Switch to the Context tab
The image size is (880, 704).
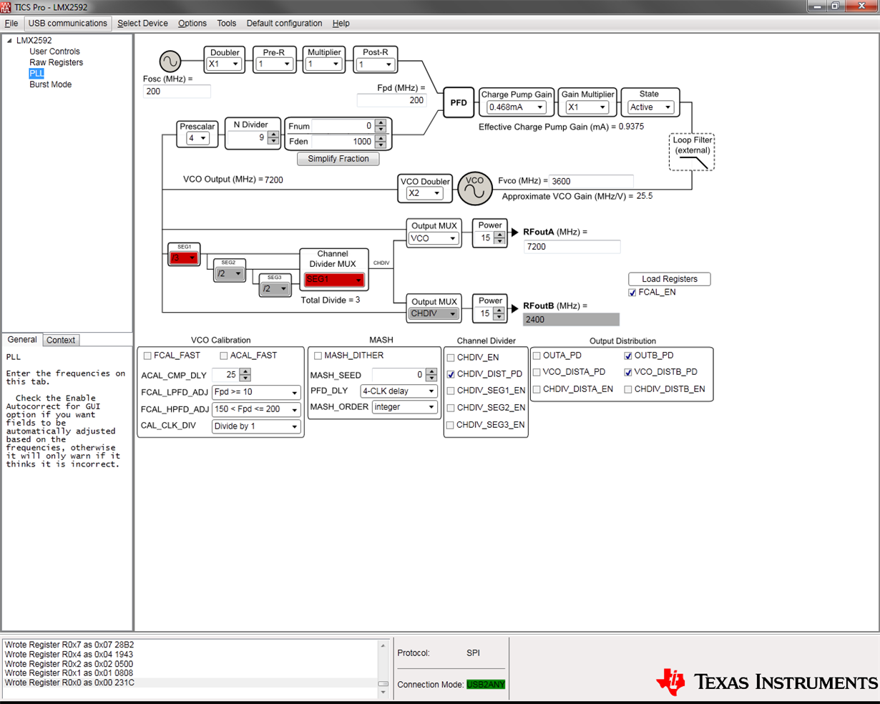(61, 341)
